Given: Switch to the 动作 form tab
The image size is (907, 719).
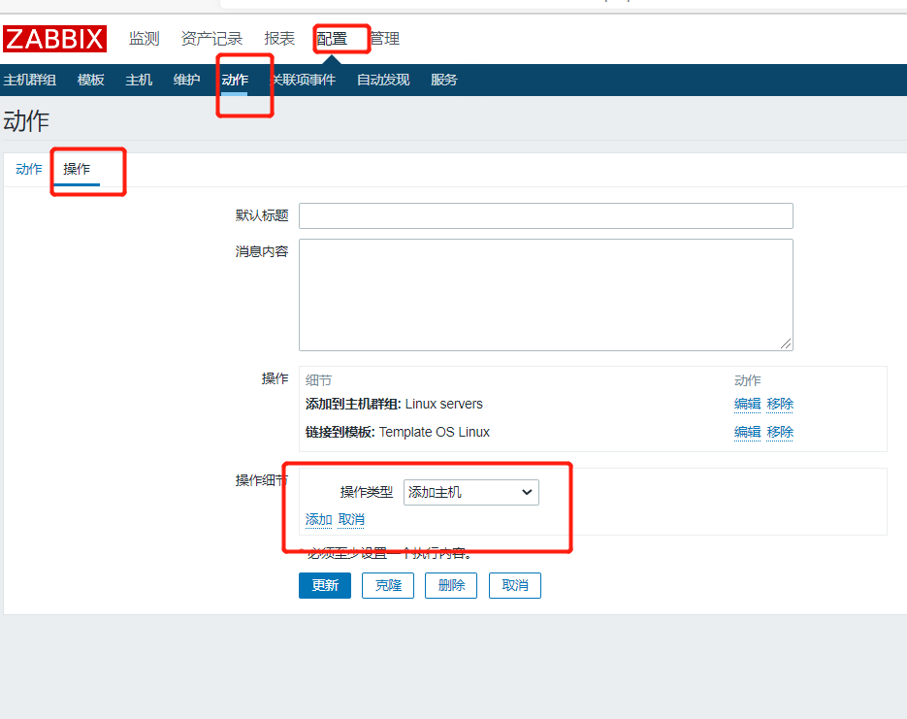Looking at the screenshot, I should tap(29, 169).
